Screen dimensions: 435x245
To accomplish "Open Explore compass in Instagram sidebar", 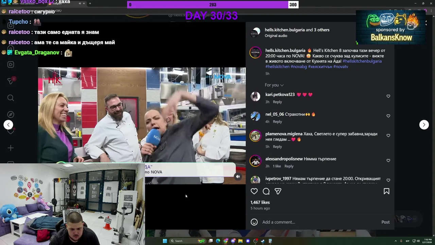I will click(11, 115).
